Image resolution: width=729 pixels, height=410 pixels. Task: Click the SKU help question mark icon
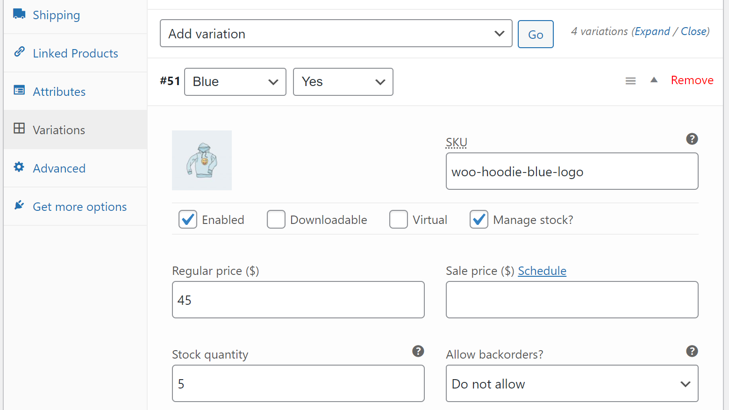coord(692,139)
